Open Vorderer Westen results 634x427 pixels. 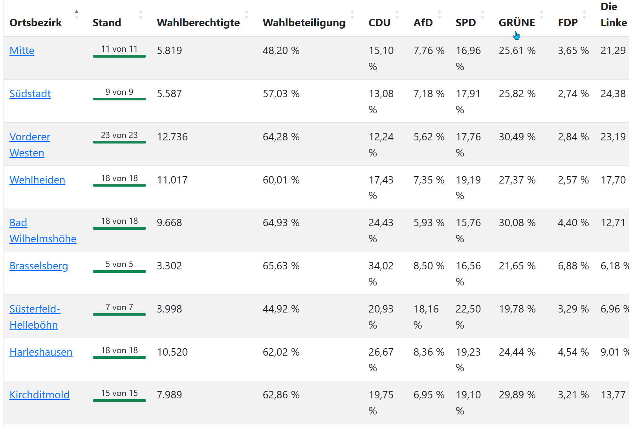coord(30,145)
